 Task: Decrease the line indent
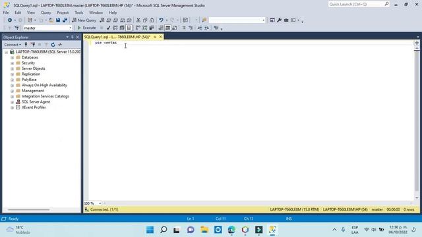200,28
